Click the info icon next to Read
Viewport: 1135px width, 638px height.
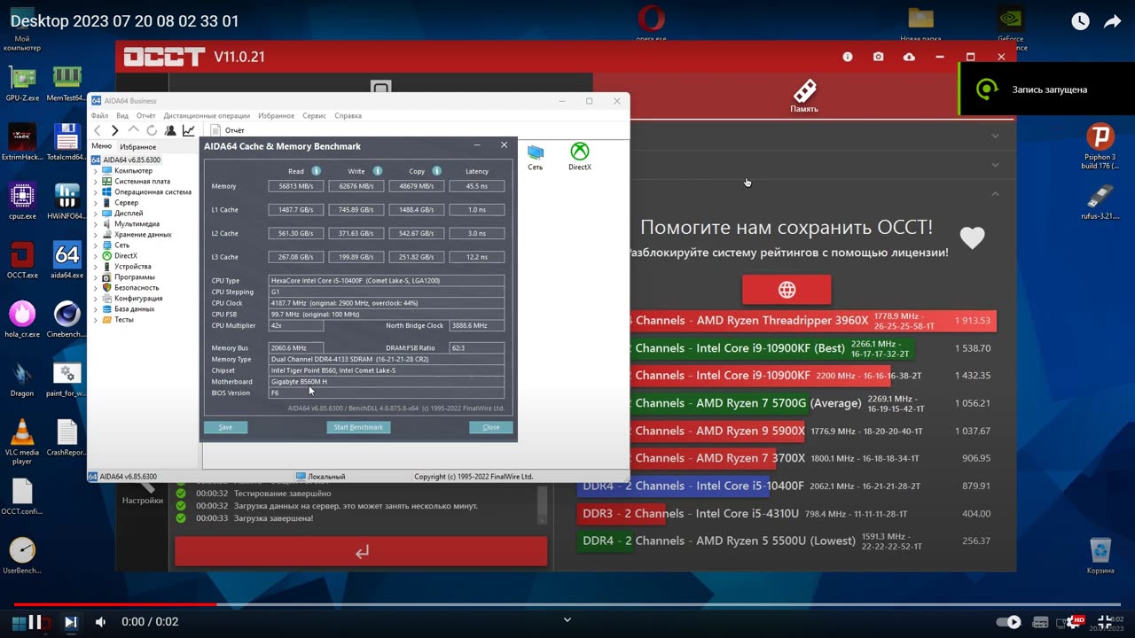[x=316, y=171]
